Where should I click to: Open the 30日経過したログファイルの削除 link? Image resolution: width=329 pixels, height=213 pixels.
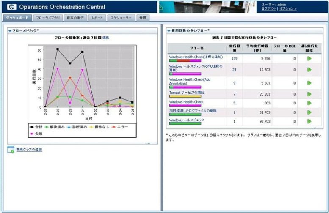pyautogui.click(x=193, y=111)
